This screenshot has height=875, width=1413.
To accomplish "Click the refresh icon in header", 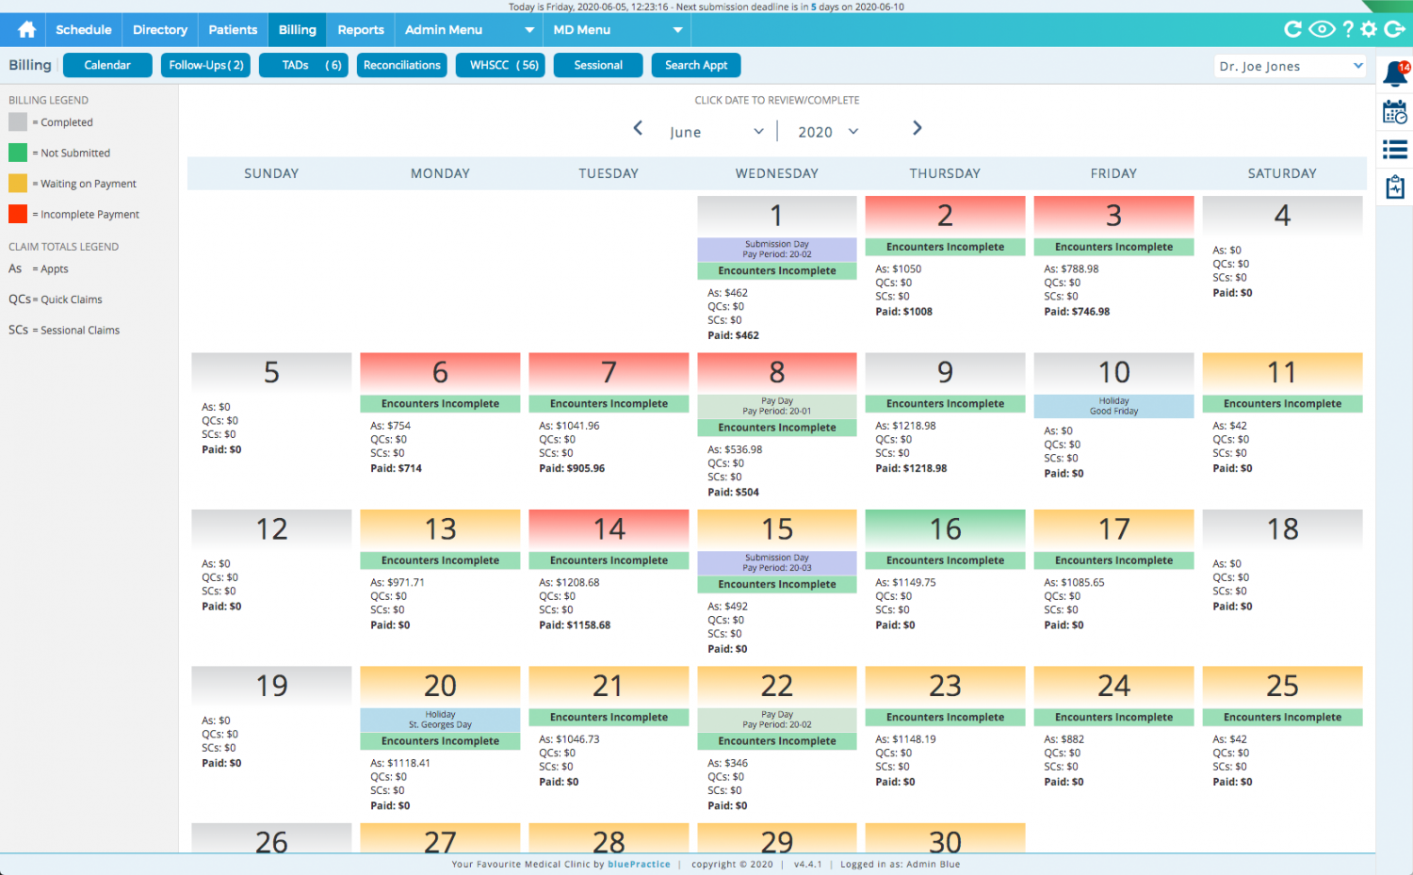I will [1293, 29].
